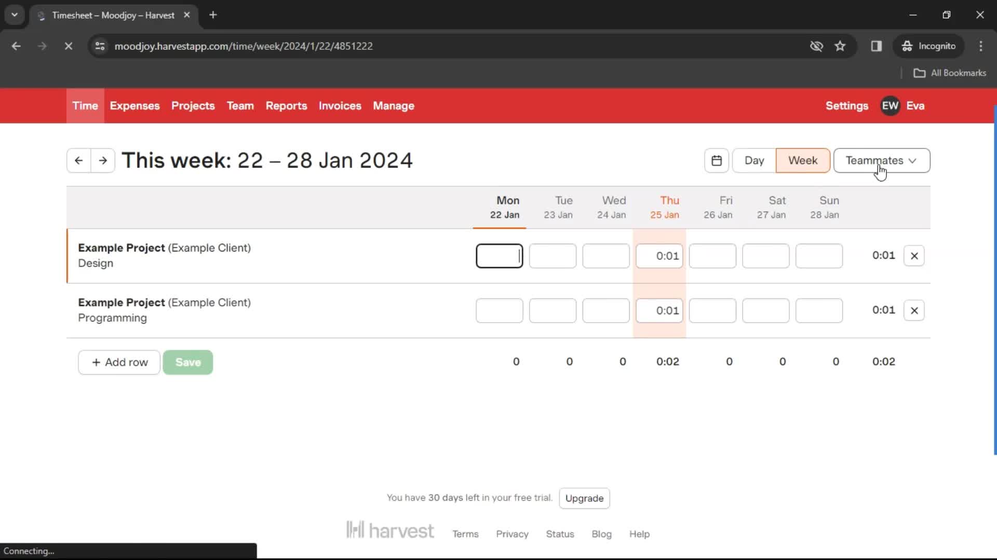Open the Reports section
Screen dimensions: 997x560
tap(286, 106)
